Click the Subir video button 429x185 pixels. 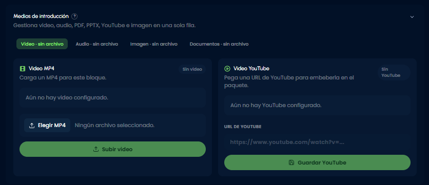click(x=112, y=149)
